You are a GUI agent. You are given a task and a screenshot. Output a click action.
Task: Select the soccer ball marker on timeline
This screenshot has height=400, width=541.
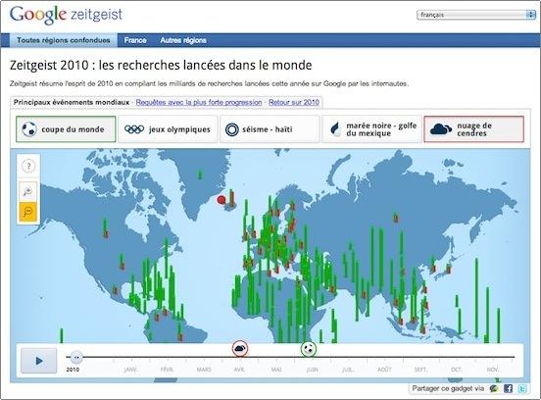coord(309,349)
